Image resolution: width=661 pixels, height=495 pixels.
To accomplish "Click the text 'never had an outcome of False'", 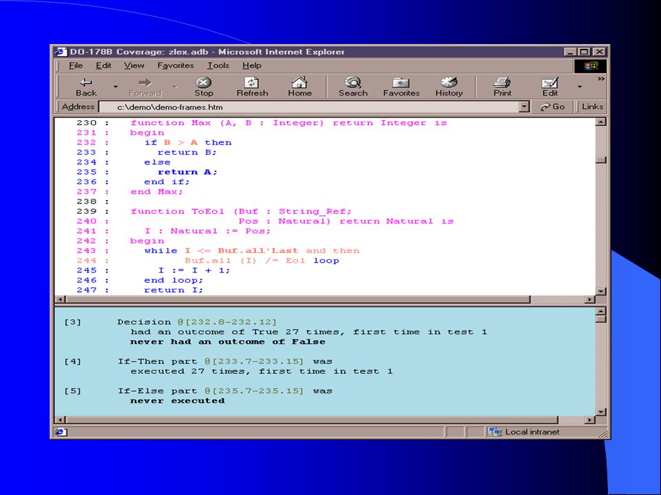I will (x=228, y=342).
